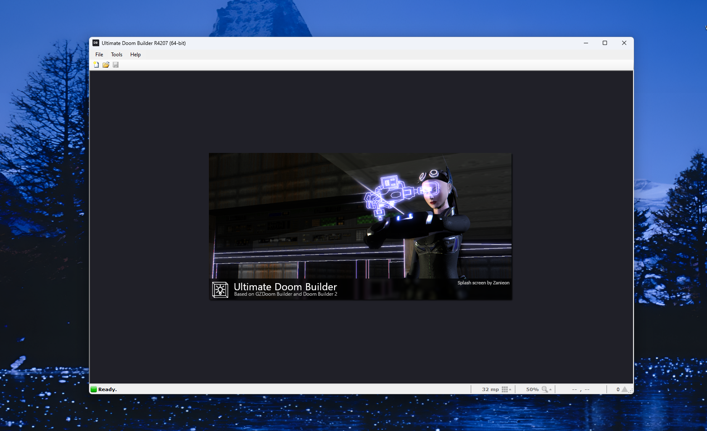The width and height of the screenshot is (707, 431).
Task: Click the Ultimate Doom Builder splash image
Action: pyautogui.click(x=360, y=226)
